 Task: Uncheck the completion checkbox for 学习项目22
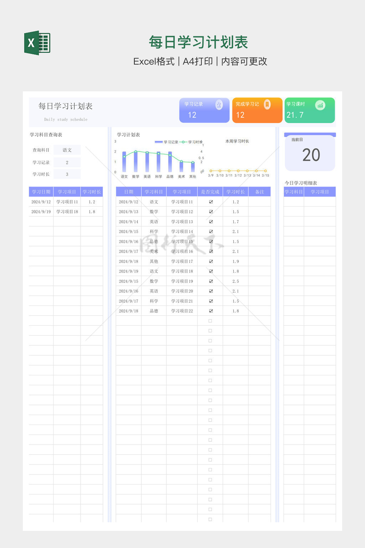211,311
